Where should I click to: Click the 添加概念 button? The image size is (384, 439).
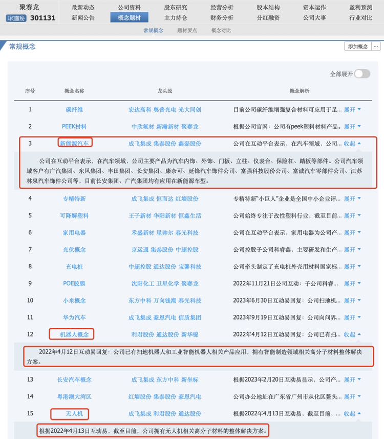(x=358, y=47)
